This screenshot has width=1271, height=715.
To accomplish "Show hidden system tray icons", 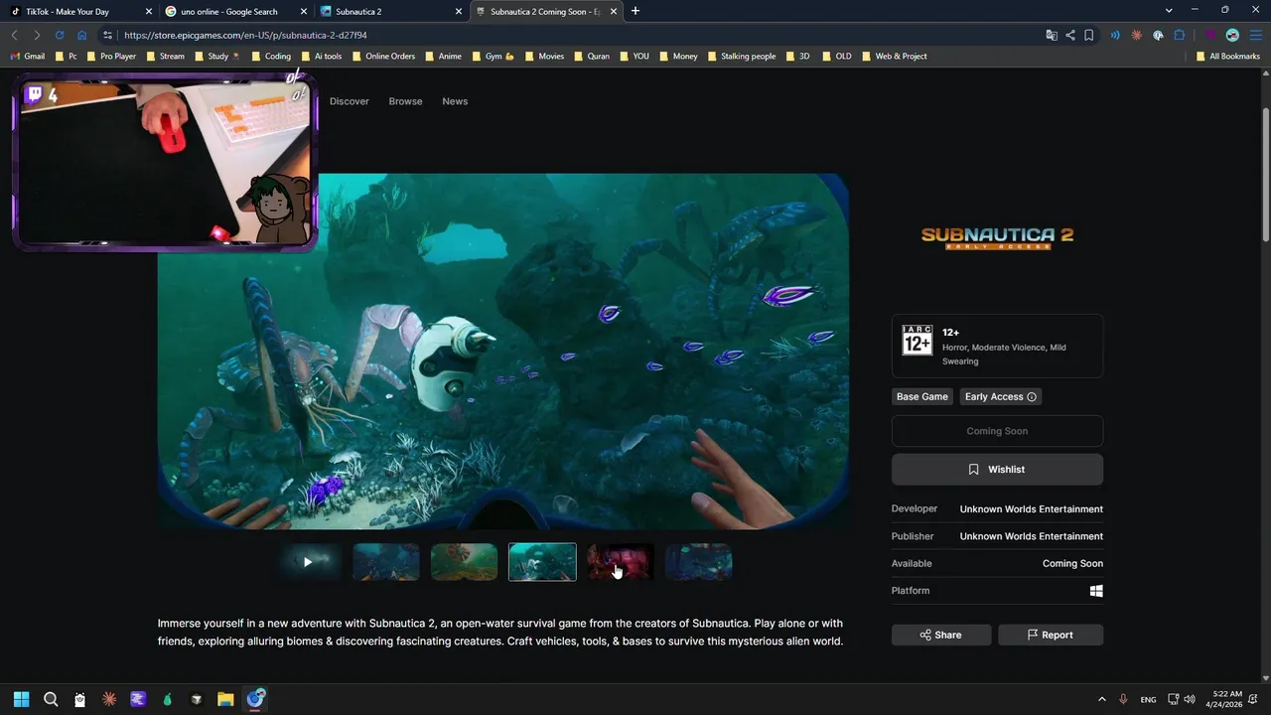I will [1101, 699].
